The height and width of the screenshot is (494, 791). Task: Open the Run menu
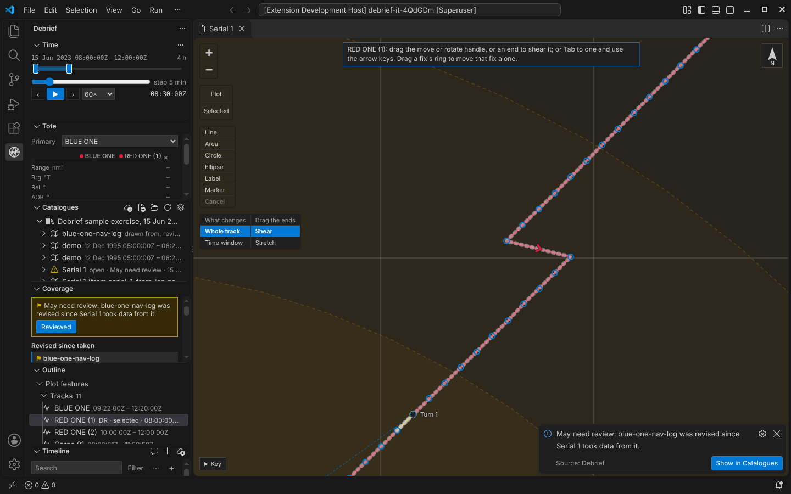pos(156,10)
